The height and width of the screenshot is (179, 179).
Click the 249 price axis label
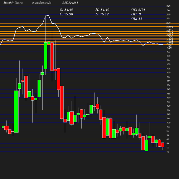coord(168,6)
